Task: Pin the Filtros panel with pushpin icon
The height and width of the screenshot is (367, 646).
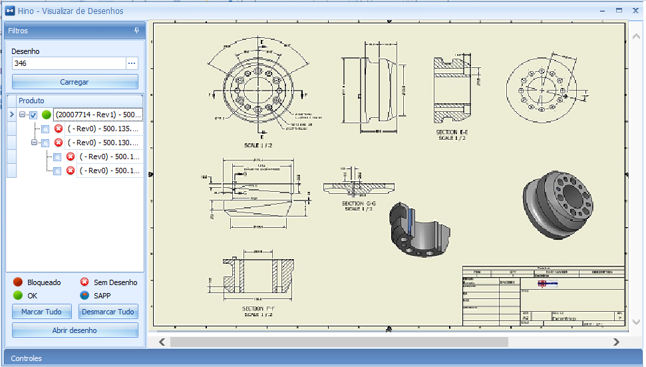Action: pos(136,31)
